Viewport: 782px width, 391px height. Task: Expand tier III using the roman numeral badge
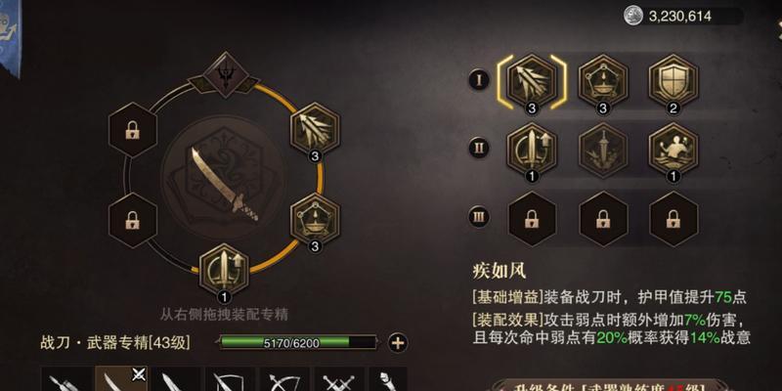pos(479,217)
